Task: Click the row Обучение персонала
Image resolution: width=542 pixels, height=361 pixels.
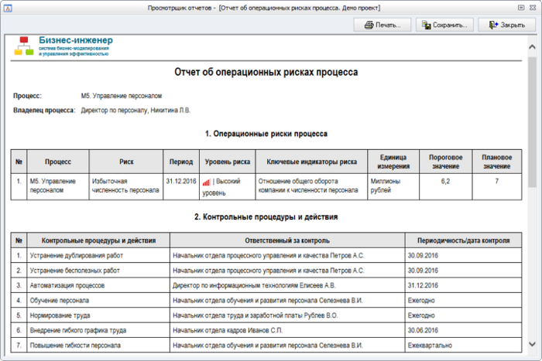Action: tap(266, 300)
